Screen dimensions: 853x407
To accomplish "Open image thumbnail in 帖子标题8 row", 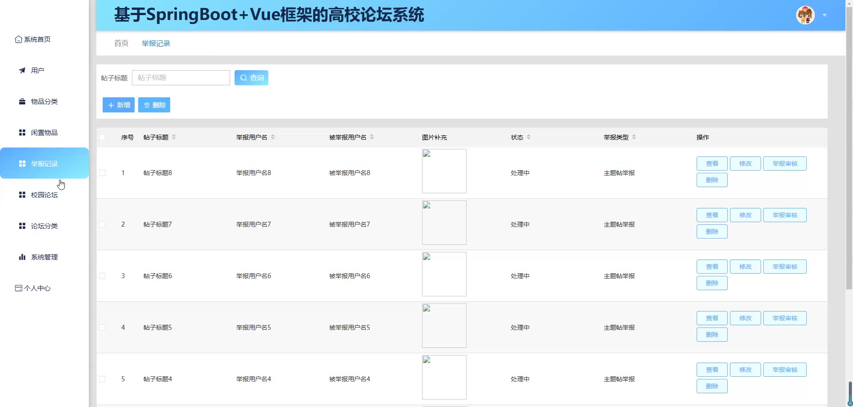I will (444, 171).
